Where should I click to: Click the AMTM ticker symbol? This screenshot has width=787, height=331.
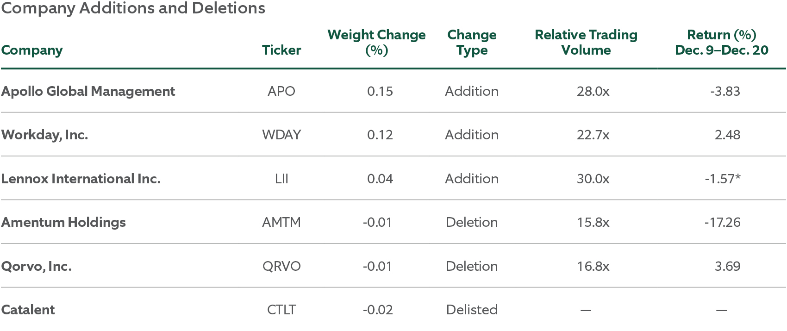pos(281,222)
